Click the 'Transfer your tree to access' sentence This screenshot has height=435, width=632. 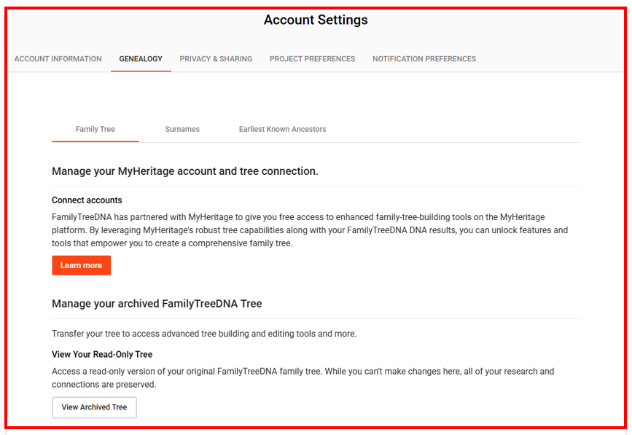(x=204, y=334)
